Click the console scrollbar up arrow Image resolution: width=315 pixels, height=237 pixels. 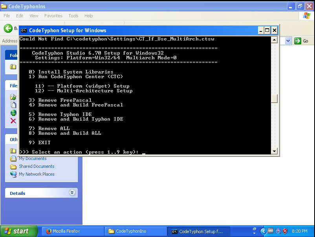tap(274, 40)
